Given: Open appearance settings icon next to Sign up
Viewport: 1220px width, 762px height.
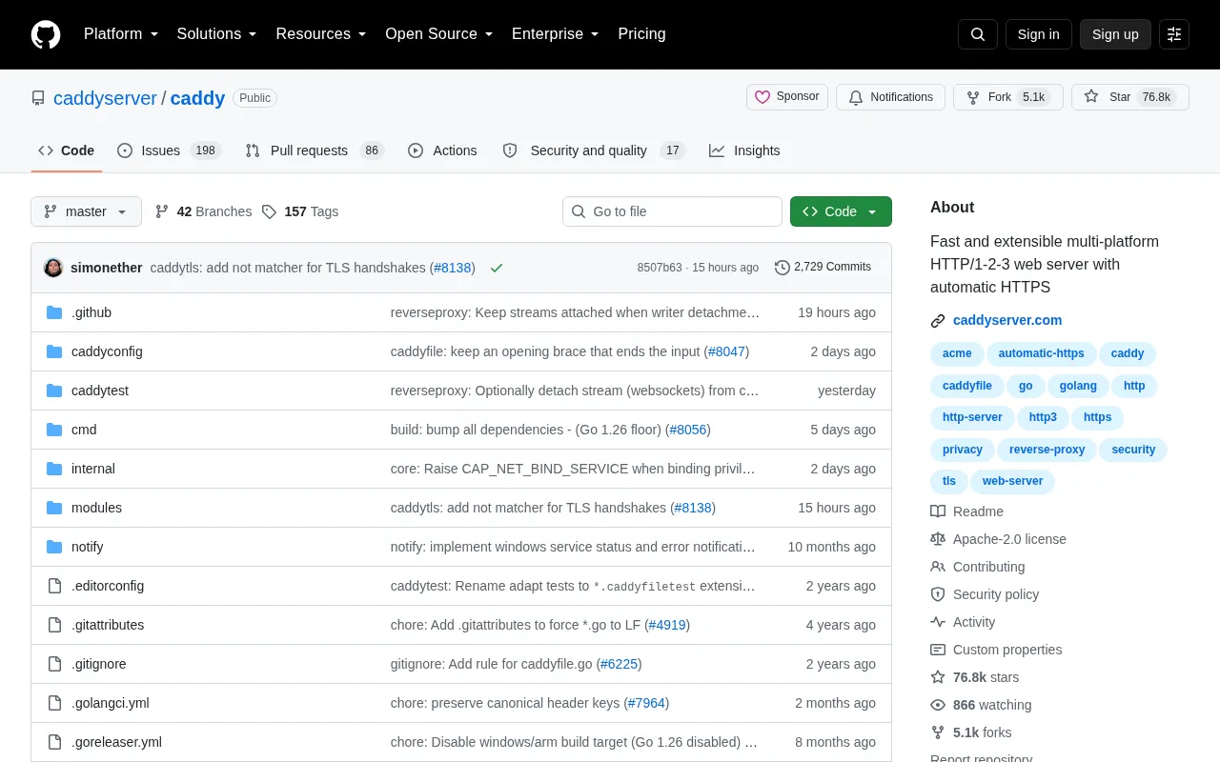Looking at the screenshot, I should pos(1174,34).
